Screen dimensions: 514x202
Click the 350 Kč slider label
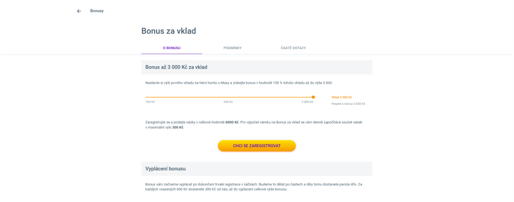pos(228,102)
